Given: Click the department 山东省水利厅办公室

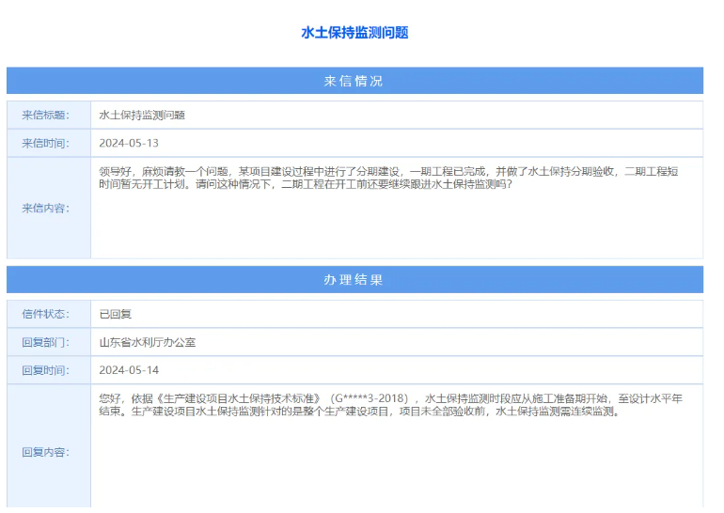Looking at the screenshot, I should coord(148,342).
